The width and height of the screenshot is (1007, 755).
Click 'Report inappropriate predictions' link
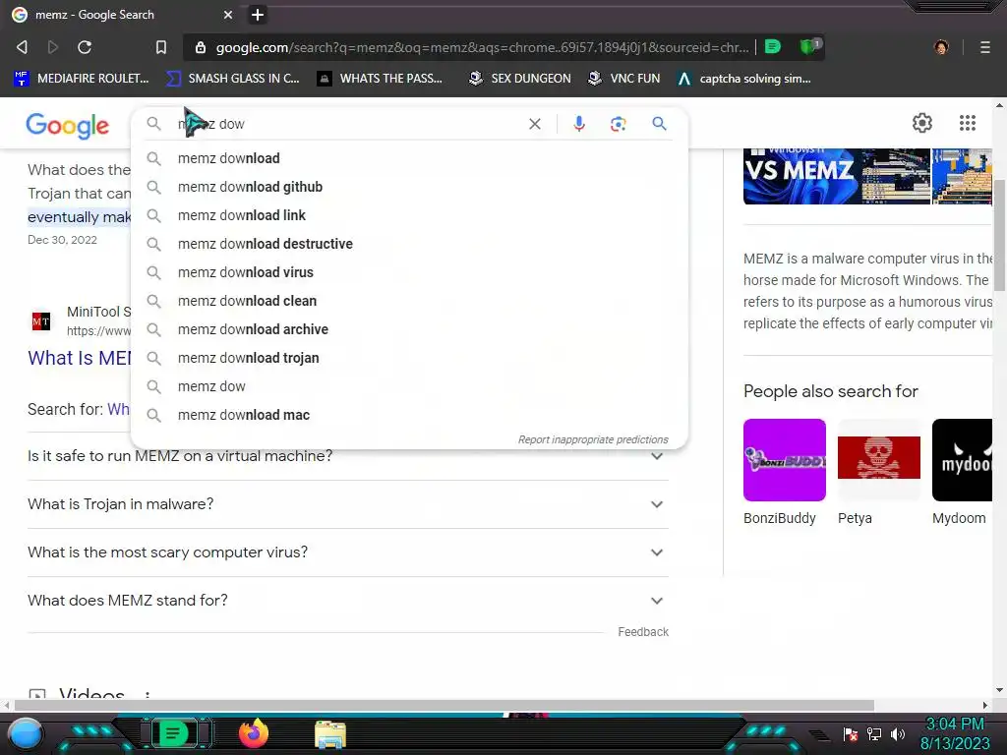tap(593, 439)
